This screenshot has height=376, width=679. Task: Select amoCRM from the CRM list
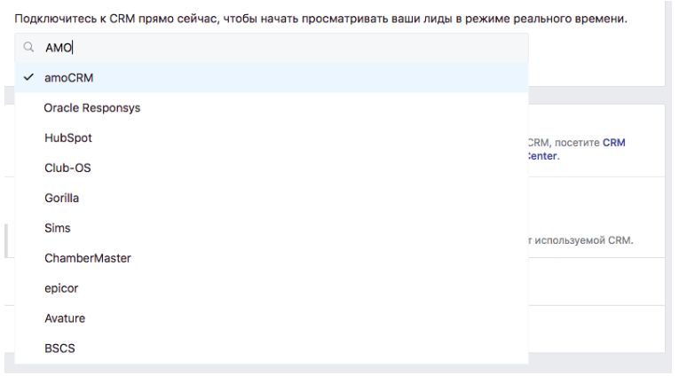click(x=272, y=78)
